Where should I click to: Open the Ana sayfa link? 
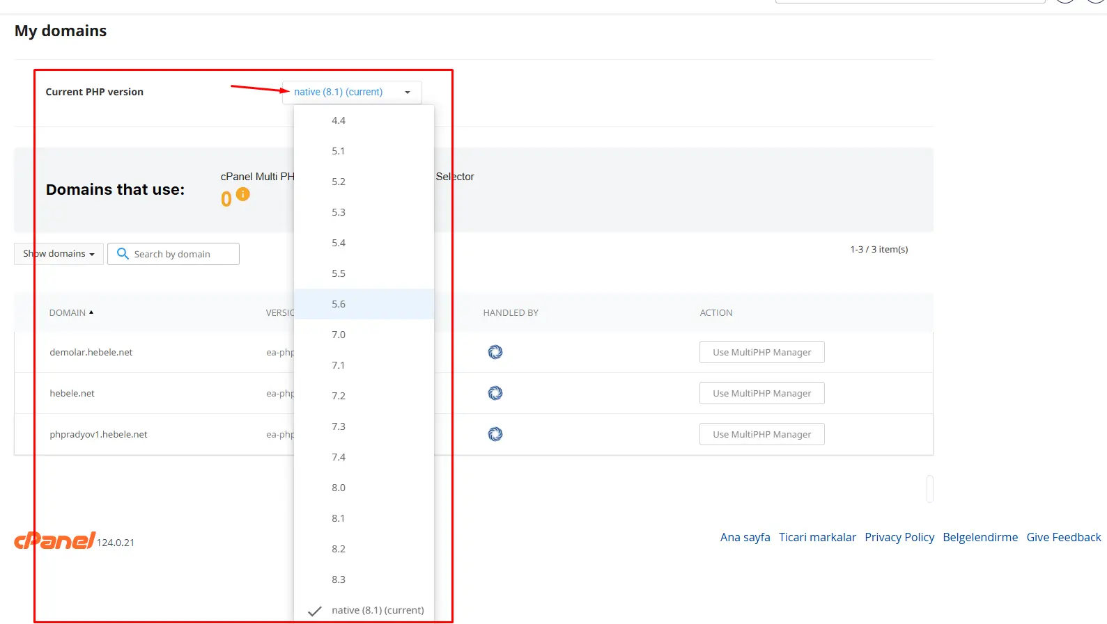point(745,537)
